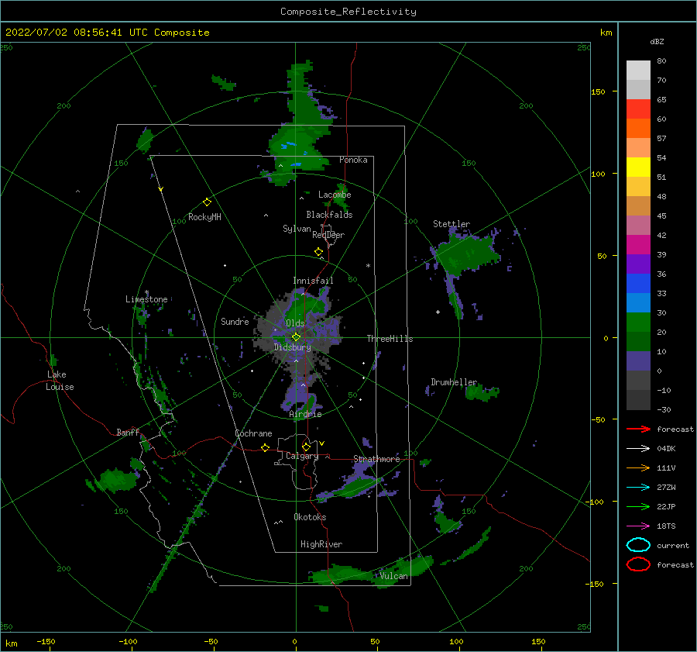This screenshot has width=697, height=652.
Task: Click the magenta 42 dBZ color swatch
Action: click(x=638, y=245)
